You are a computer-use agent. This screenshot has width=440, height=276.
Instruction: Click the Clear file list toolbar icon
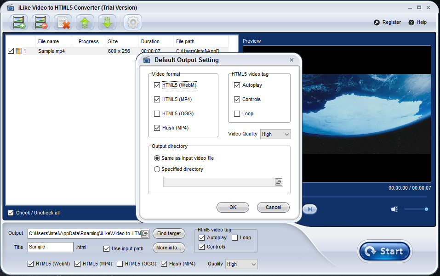click(63, 22)
